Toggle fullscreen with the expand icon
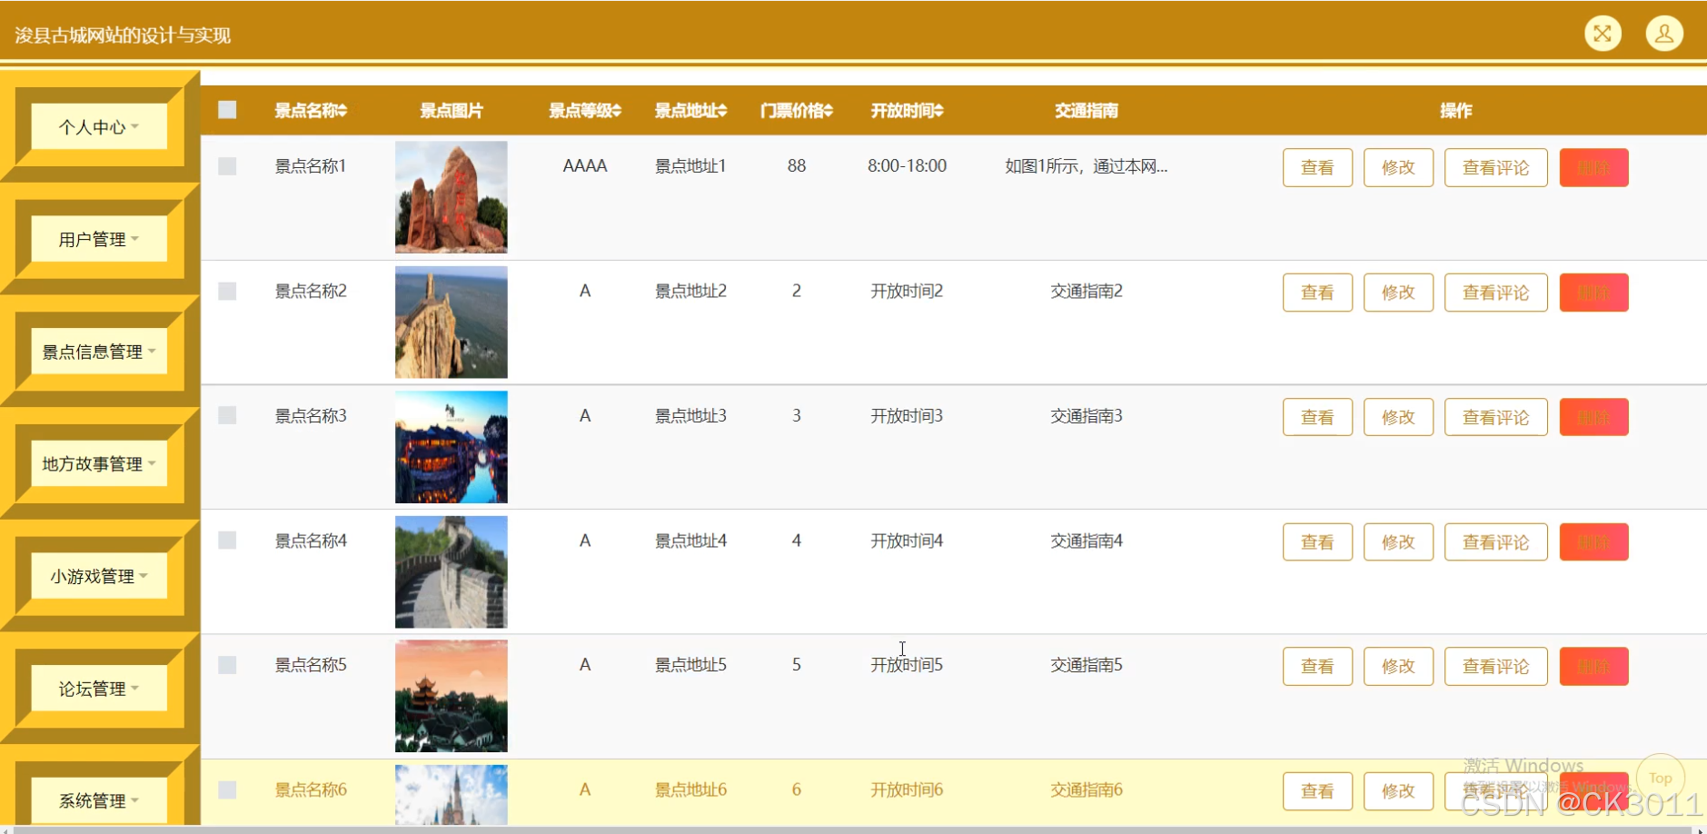The height and width of the screenshot is (834, 1707). click(x=1603, y=34)
